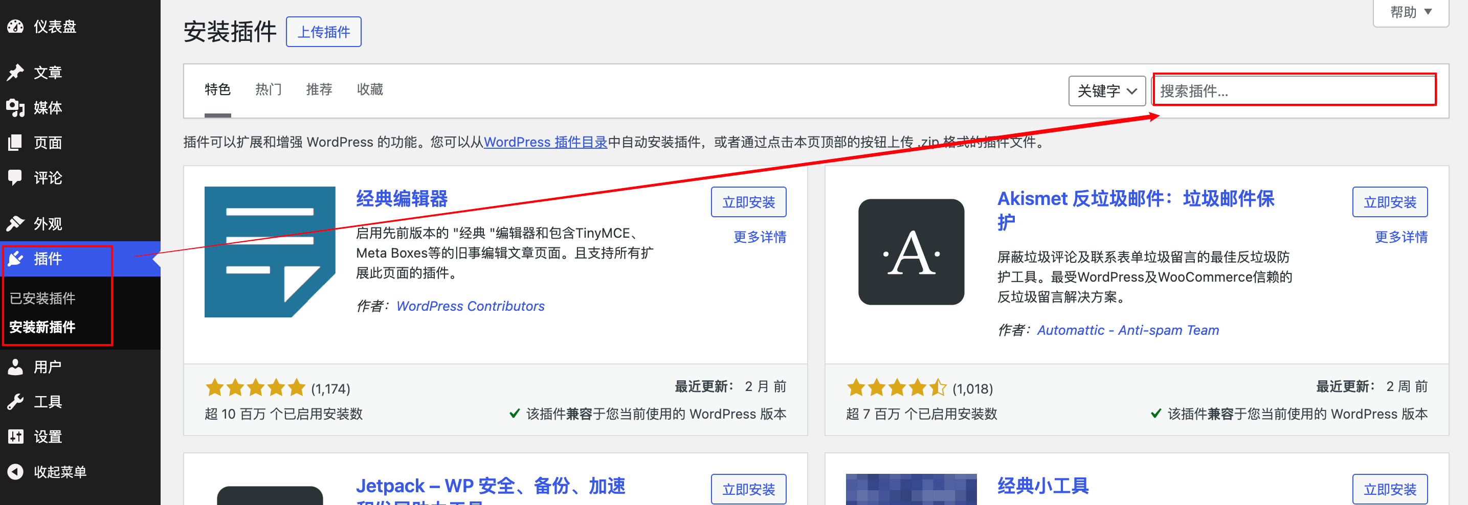This screenshot has width=1468, height=505.
Task: Click the Settings sliders icon
Action: [x=15, y=436]
